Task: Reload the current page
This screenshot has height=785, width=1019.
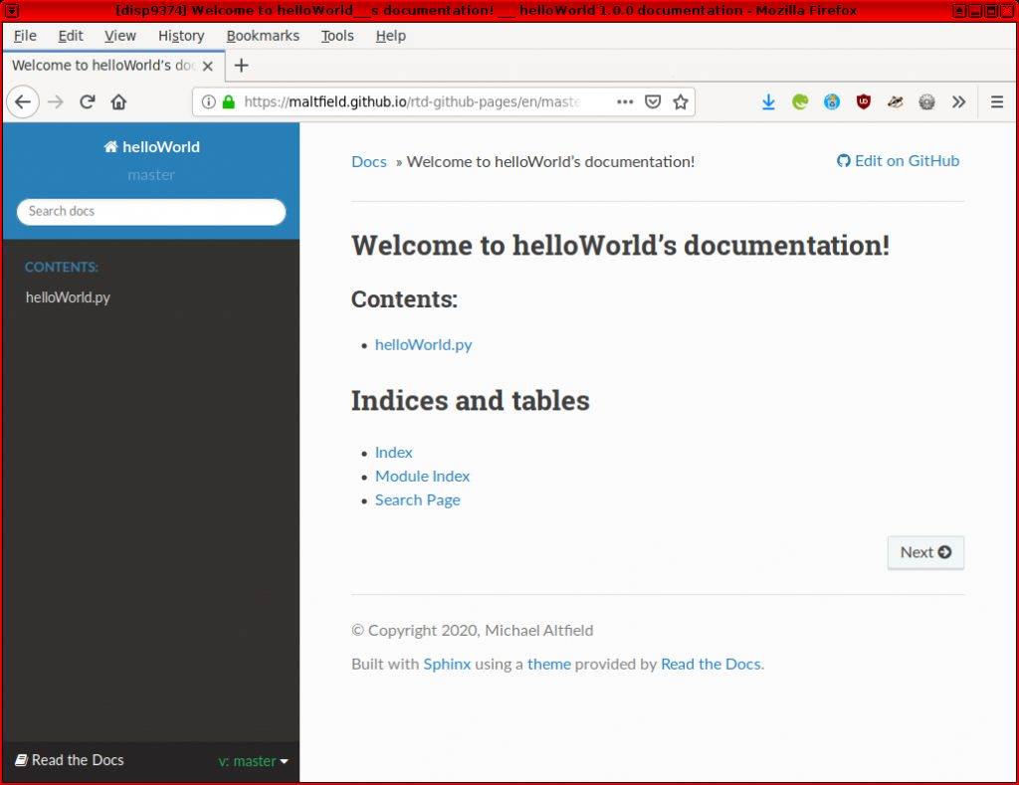Action: (x=88, y=101)
